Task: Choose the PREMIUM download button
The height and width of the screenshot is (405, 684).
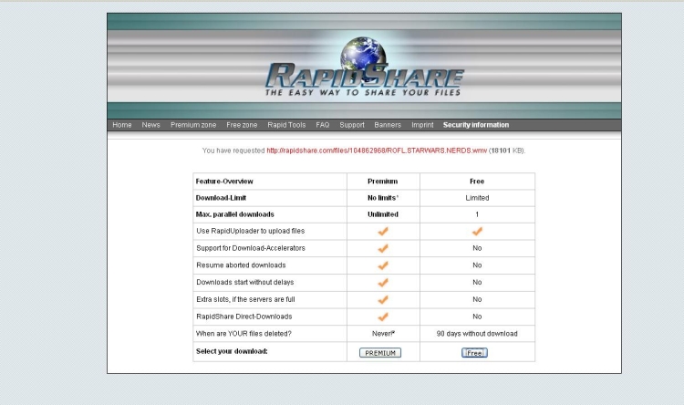Action: click(380, 353)
